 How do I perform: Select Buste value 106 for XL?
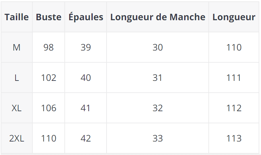(x=49, y=108)
